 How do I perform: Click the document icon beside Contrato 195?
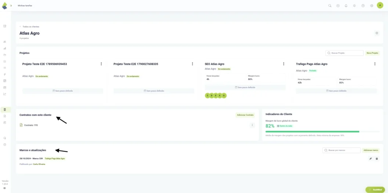tap(21, 125)
